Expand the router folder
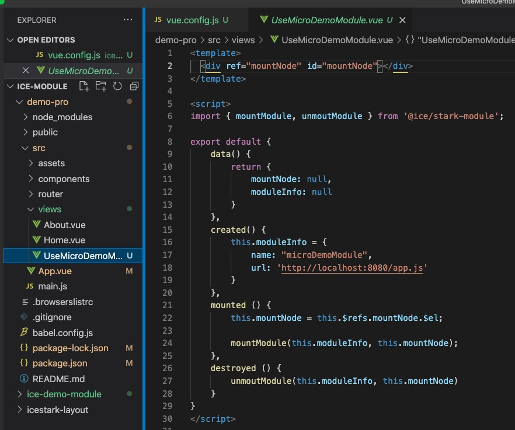Viewport: 515px width, 430px height. click(31, 194)
